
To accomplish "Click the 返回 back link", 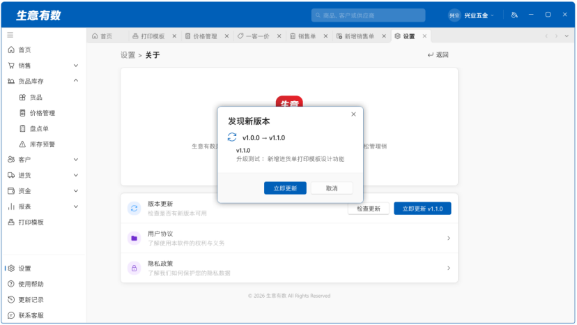I will click(438, 55).
